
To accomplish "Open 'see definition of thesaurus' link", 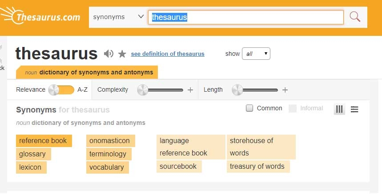I will pos(168,54).
